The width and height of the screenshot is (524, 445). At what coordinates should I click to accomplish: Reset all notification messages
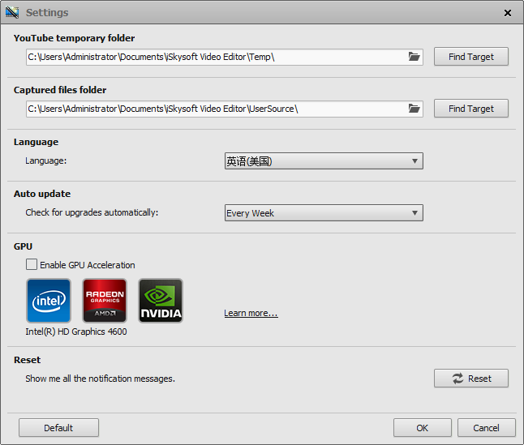pyautogui.click(x=470, y=379)
